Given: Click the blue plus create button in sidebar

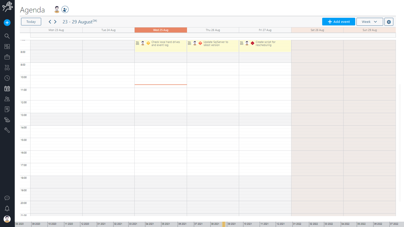Looking at the screenshot, I should click(7, 23).
